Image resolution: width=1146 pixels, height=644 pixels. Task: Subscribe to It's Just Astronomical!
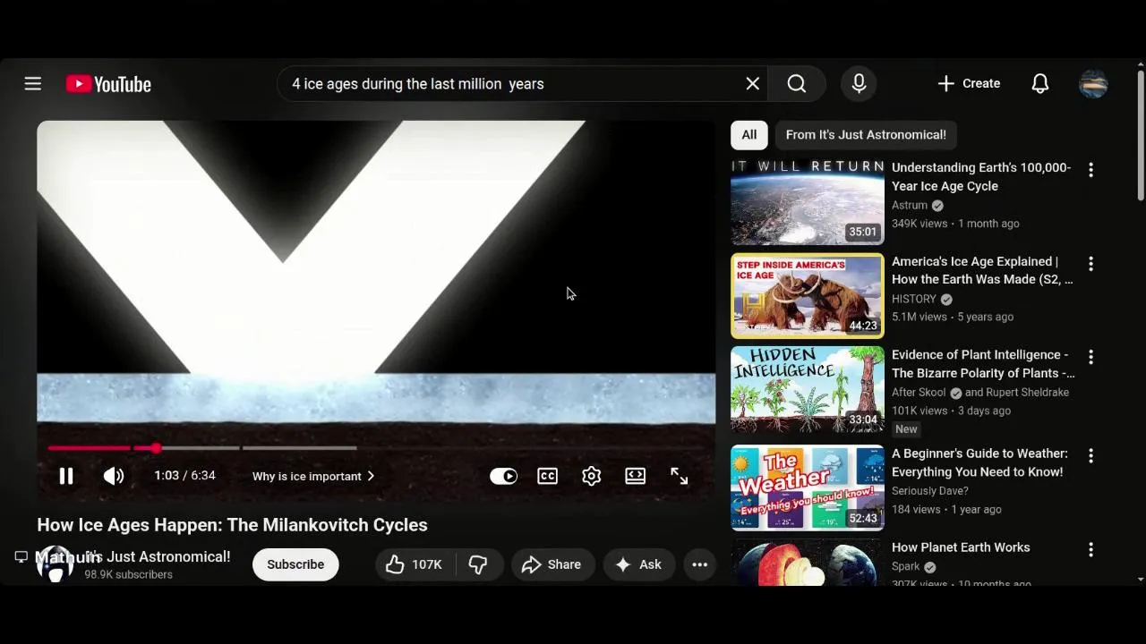pyautogui.click(x=295, y=564)
